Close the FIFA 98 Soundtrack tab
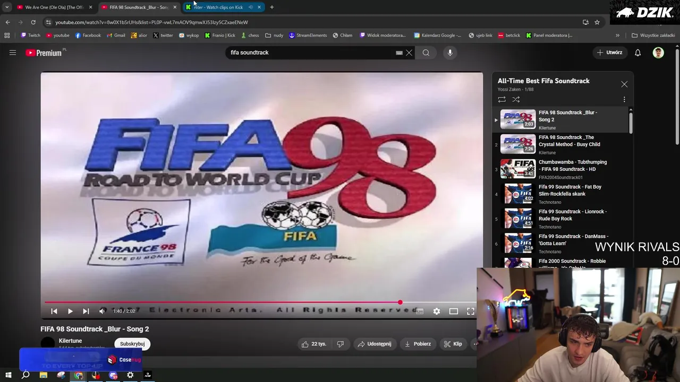 (x=175, y=7)
